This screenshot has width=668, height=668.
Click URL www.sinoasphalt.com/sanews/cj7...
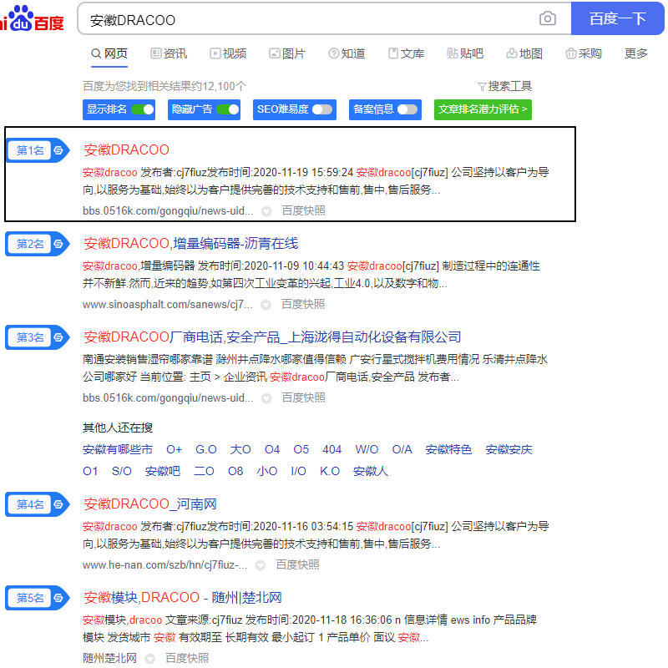click(x=168, y=305)
